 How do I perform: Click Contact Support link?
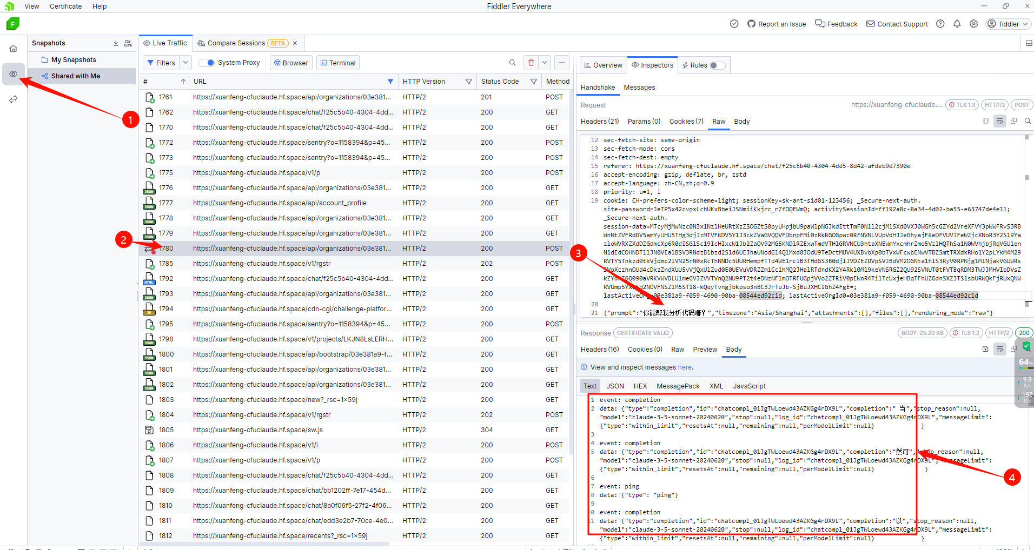897,24
